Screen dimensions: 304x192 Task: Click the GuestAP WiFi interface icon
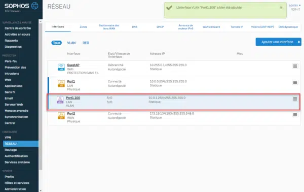61,67
